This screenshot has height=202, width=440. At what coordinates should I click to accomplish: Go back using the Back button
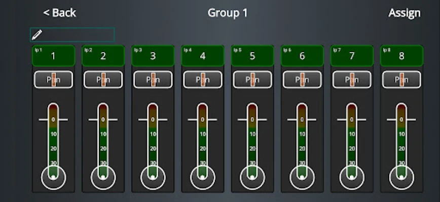click(x=59, y=13)
